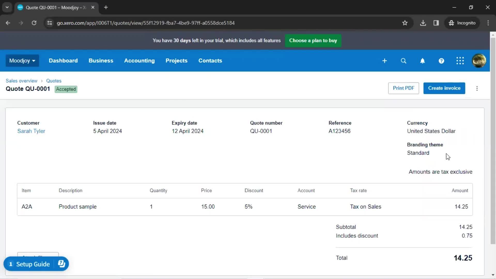Select the Quote QU-0001 browser tab

56,7
